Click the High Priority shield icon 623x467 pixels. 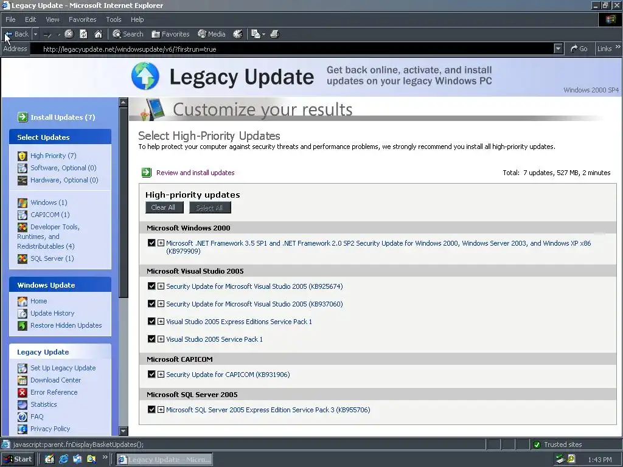click(23, 156)
